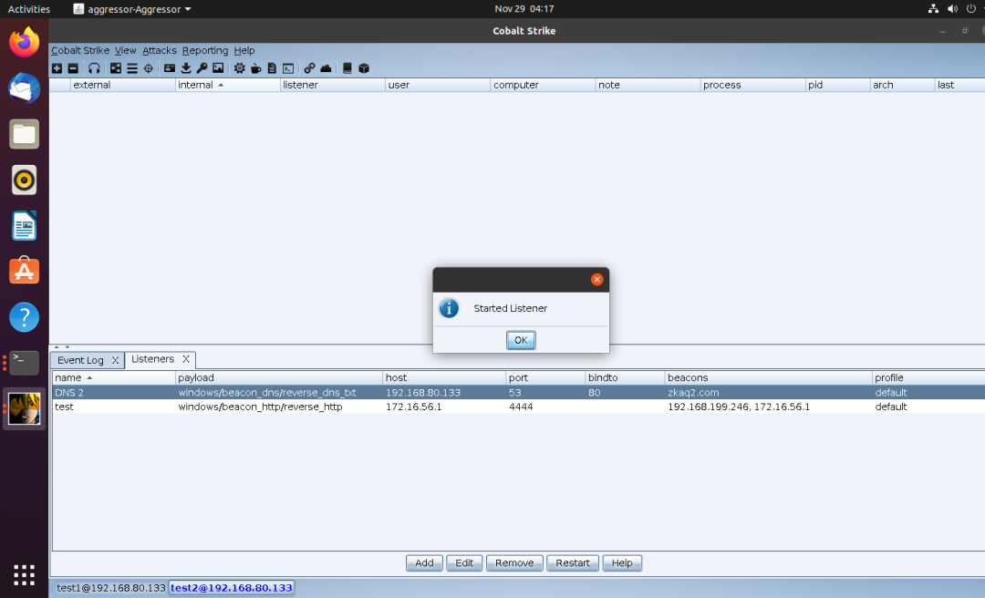Click Java Signed Applet coffee cup icon
The width and height of the screenshot is (985, 598).
pyautogui.click(x=255, y=68)
